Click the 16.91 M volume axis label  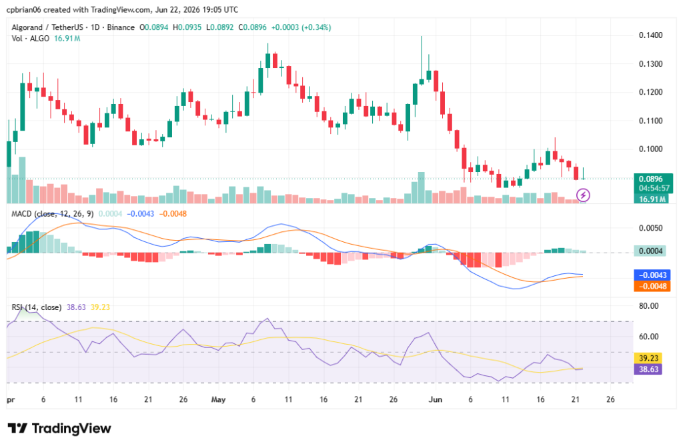click(652, 199)
